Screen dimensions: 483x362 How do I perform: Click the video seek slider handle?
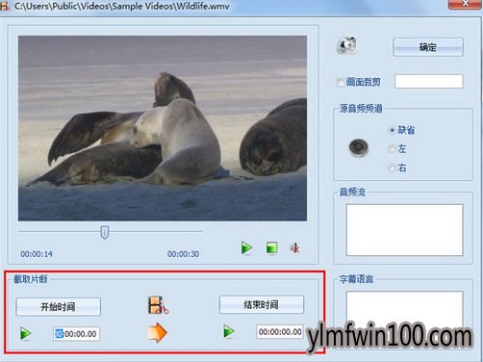coord(105,232)
